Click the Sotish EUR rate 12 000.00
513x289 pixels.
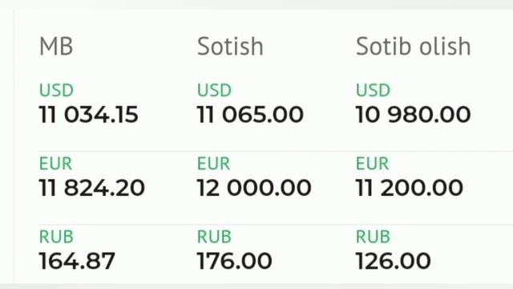254,188
